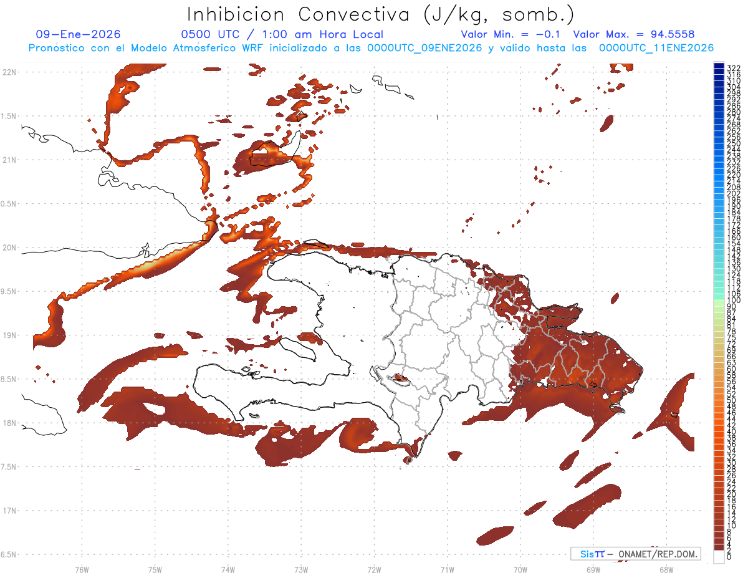Screen dimensions: 748x578
Task: Click the "6.5N" latitude axis label
Action: click(9, 554)
